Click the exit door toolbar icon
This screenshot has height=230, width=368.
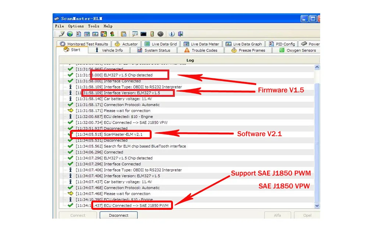coord(180,34)
